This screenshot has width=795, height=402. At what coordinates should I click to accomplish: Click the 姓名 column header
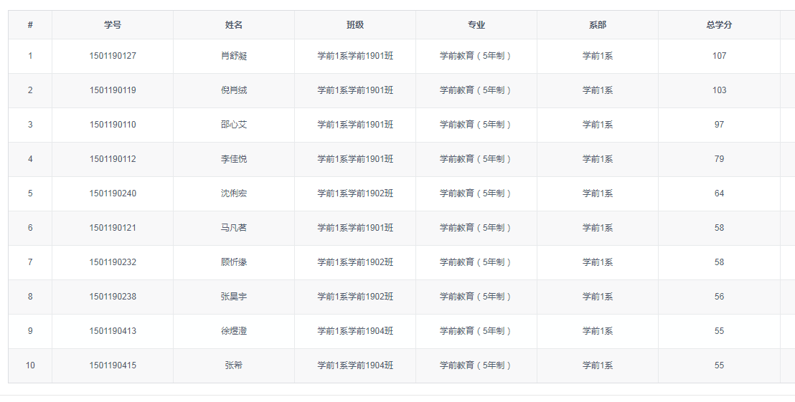(x=234, y=25)
